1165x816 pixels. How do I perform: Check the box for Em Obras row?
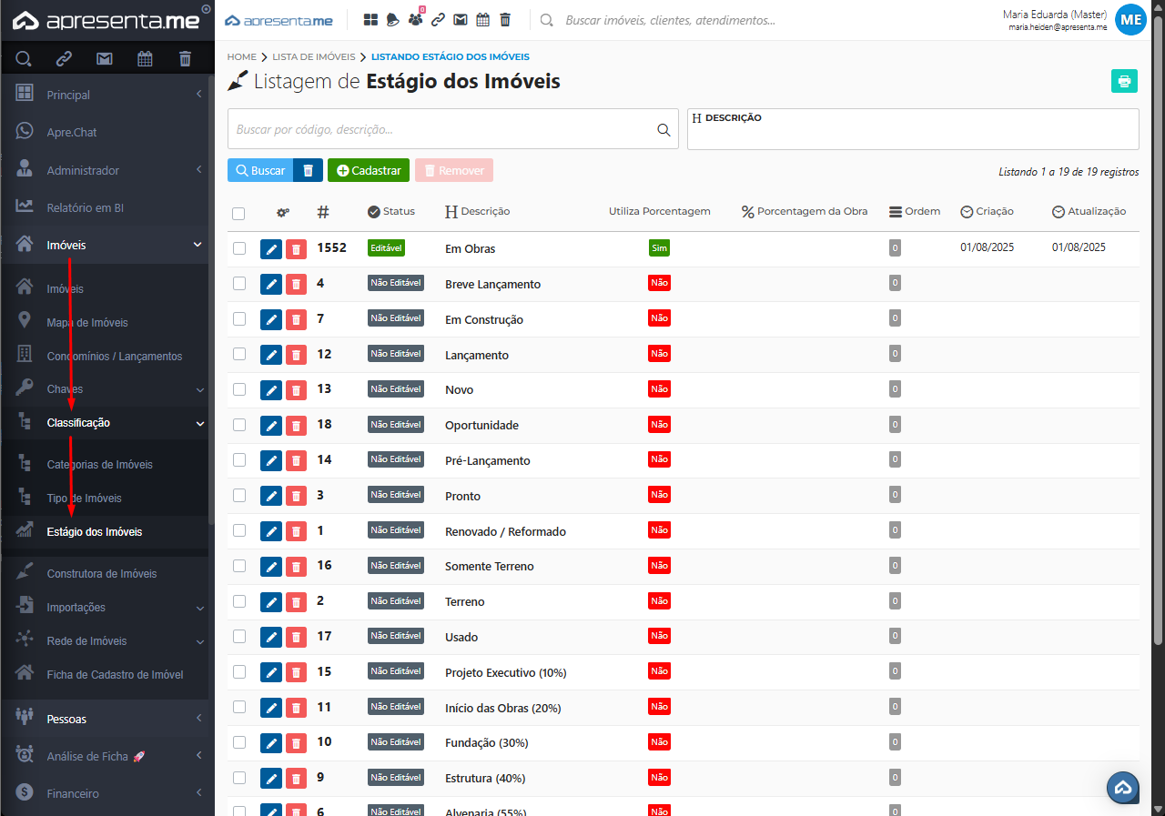[239, 248]
